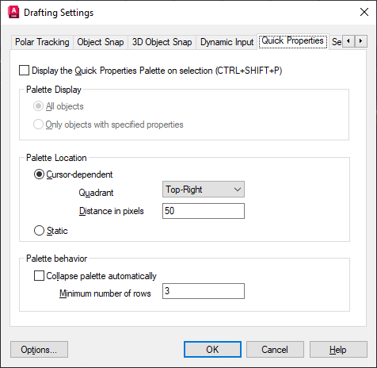Enable Collapse palette automatically checkbox
This screenshot has height=368, width=377.
click(x=39, y=276)
